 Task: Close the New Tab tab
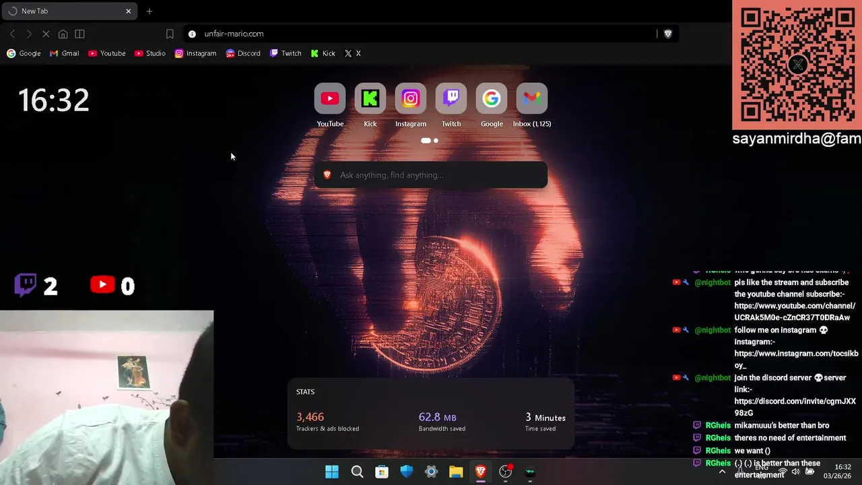[x=128, y=11]
